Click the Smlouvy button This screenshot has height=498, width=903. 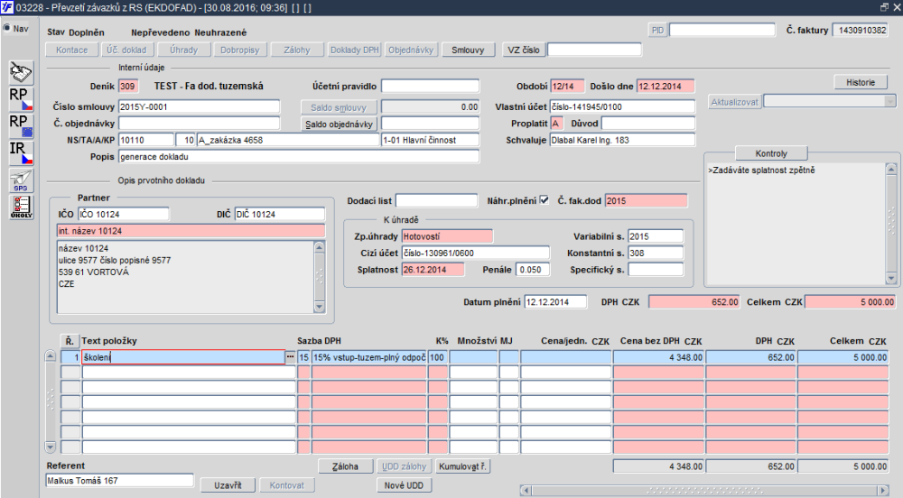(x=468, y=50)
